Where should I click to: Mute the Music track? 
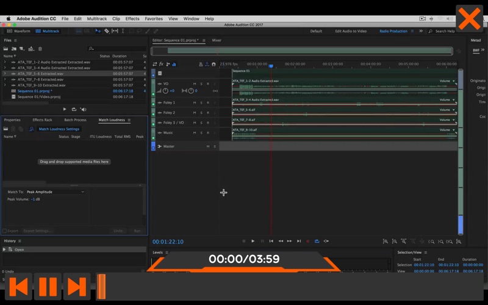point(195,133)
